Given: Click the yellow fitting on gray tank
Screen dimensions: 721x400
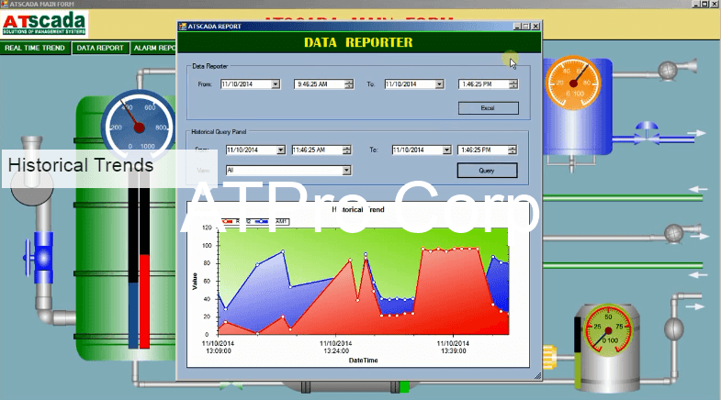Looking at the screenshot, I should tap(549, 357).
